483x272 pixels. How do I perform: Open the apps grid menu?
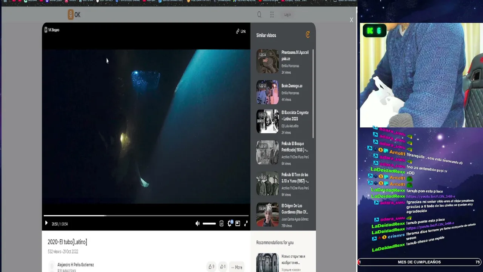(x=272, y=15)
